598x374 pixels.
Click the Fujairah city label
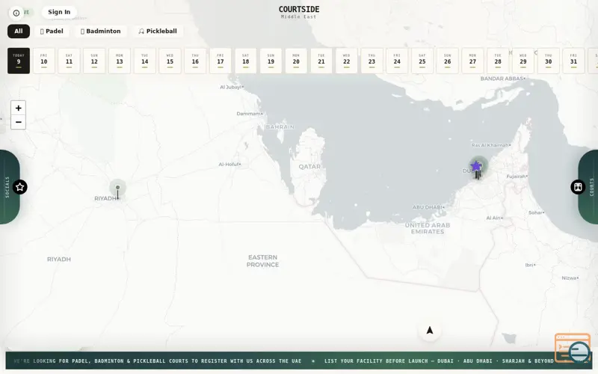coord(516,177)
